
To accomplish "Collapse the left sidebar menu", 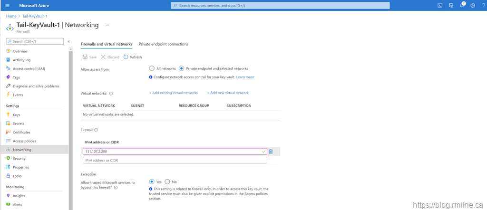I will point(68,41).
